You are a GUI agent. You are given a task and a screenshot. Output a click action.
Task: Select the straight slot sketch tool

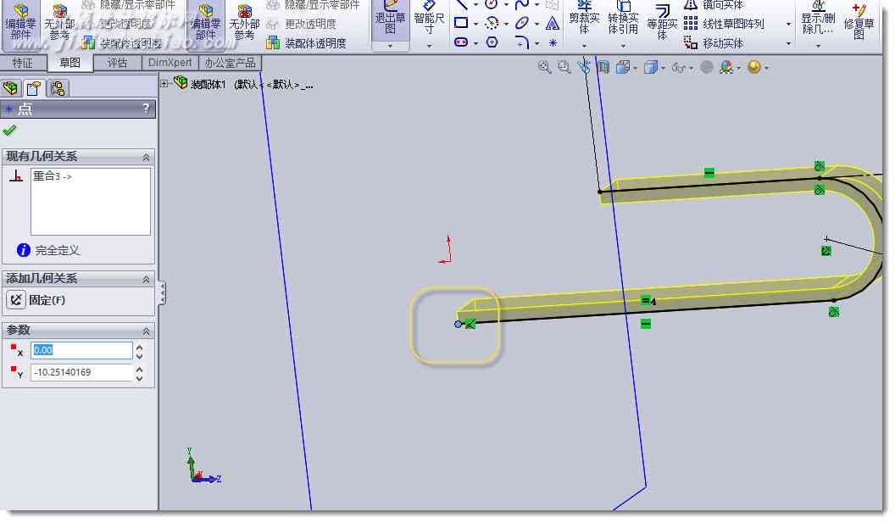pos(461,42)
